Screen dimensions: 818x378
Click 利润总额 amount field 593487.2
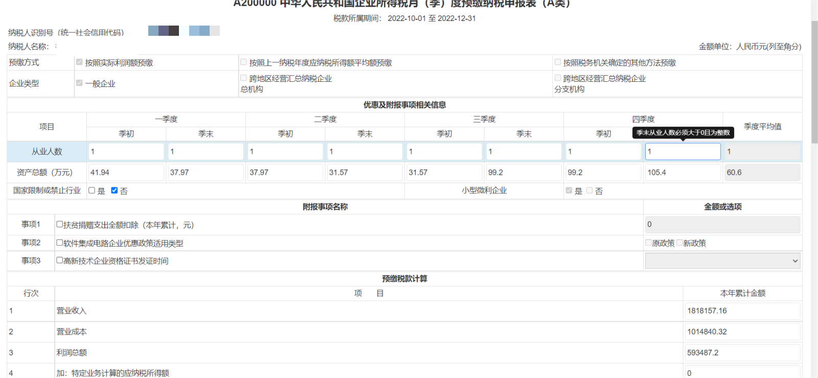(742, 353)
